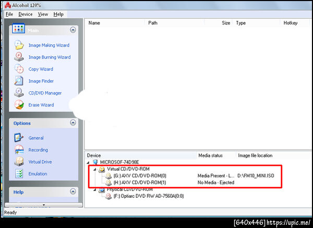Screen dimensions: 313x228
Task: Click the Main panel header icon
Action: [x=19, y=29]
